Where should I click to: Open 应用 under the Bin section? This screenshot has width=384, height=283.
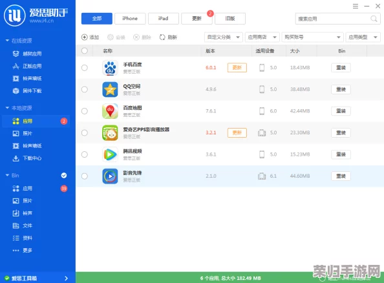point(22,189)
